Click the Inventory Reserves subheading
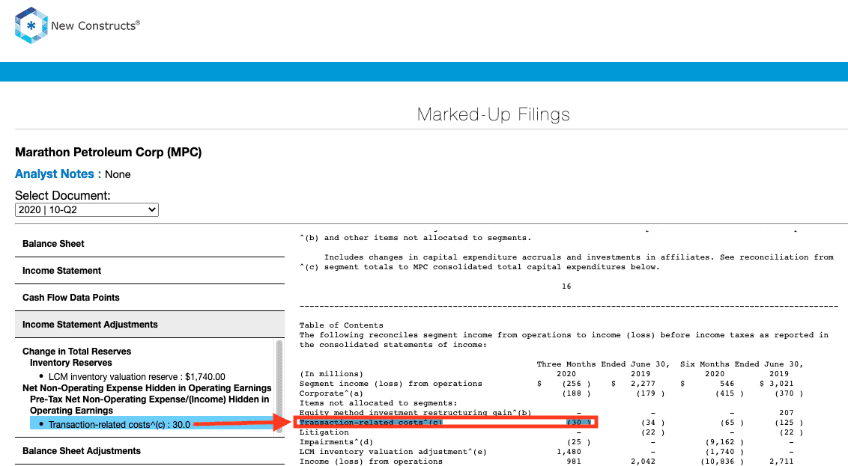Viewport: 848px width, 466px height. click(71, 363)
